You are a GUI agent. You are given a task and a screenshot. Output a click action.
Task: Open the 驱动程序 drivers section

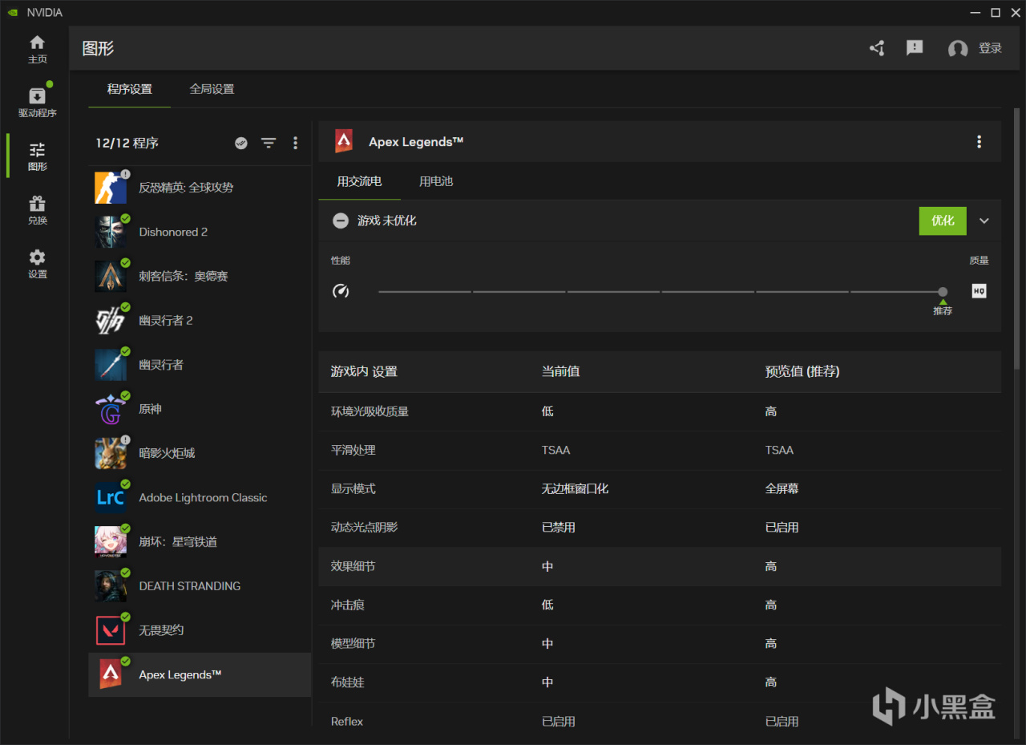click(x=38, y=103)
